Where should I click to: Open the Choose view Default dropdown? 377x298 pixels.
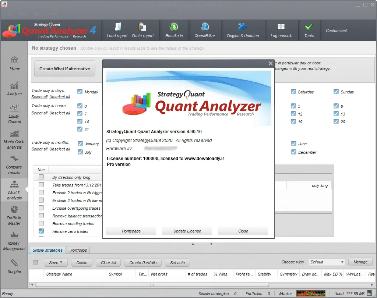click(327, 262)
